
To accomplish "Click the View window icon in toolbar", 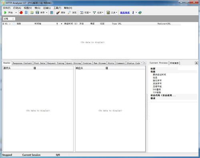I will [82, 12].
